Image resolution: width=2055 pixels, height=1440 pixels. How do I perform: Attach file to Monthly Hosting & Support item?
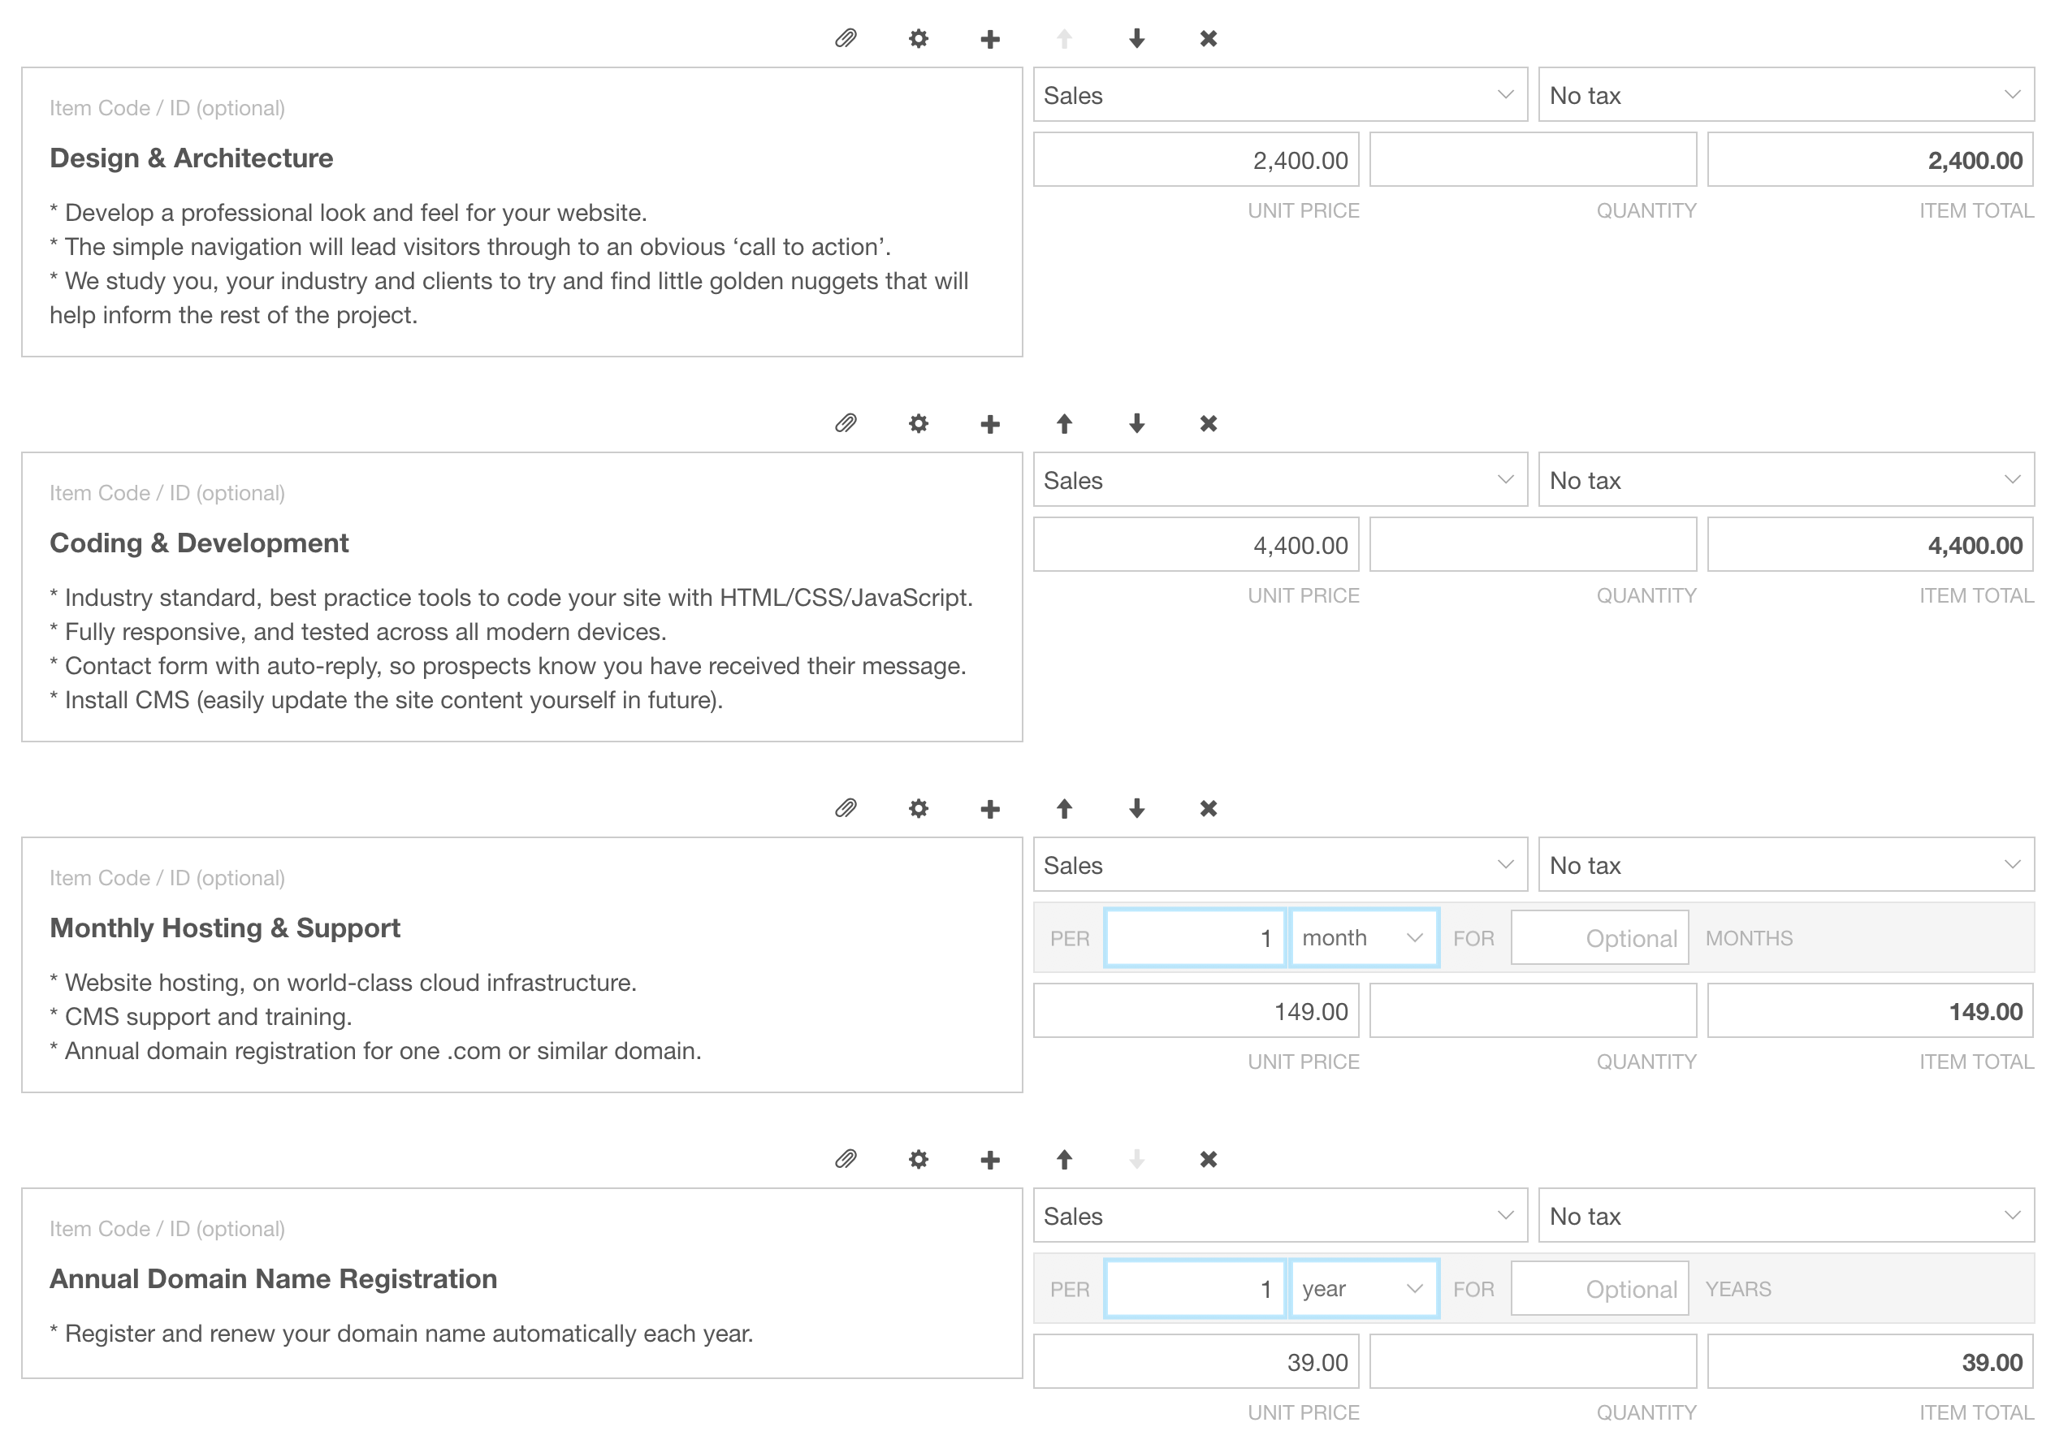click(x=845, y=809)
